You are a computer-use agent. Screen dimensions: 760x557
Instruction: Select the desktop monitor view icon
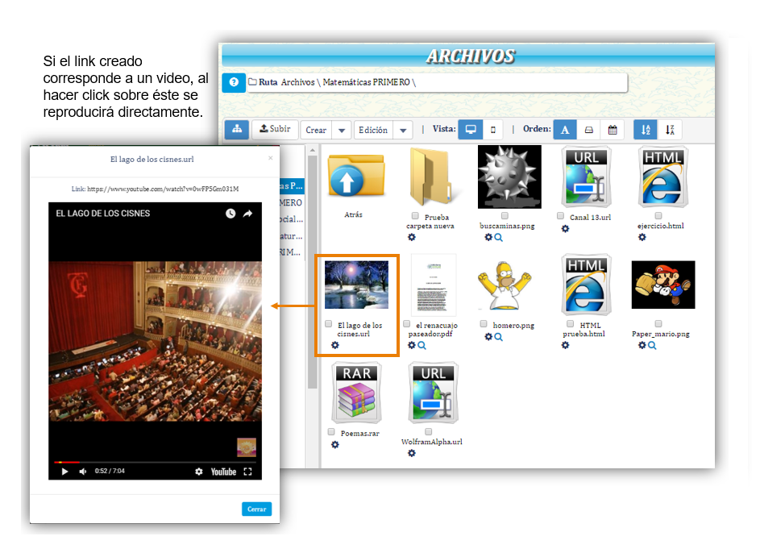[x=470, y=130]
